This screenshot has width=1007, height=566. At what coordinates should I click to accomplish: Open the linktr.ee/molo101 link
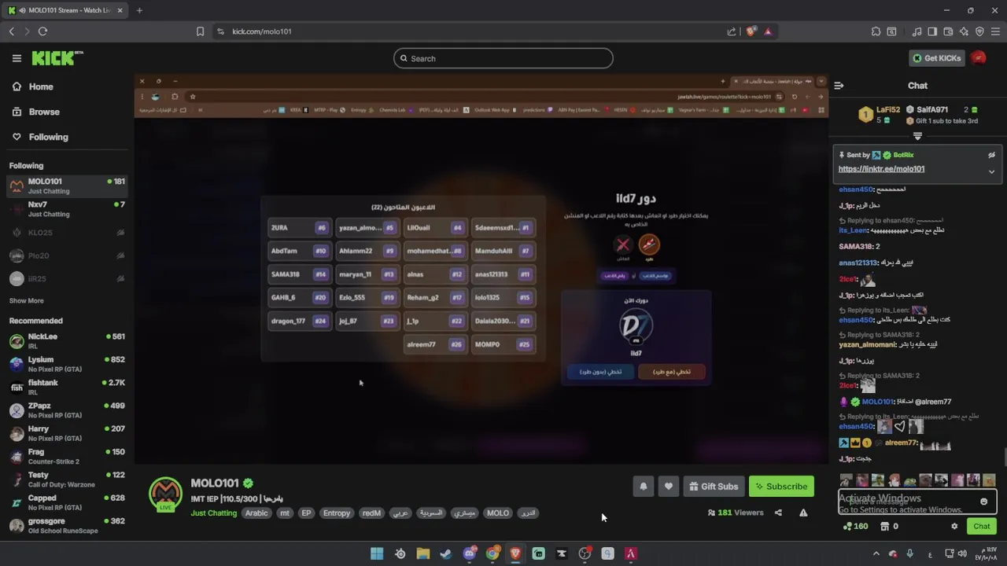pyautogui.click(x=881, y=169)
